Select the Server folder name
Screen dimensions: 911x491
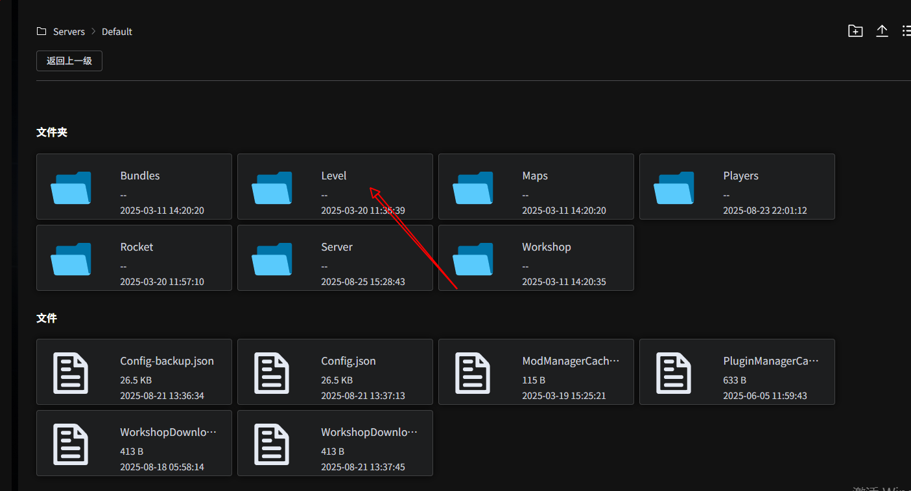[337, 247]
